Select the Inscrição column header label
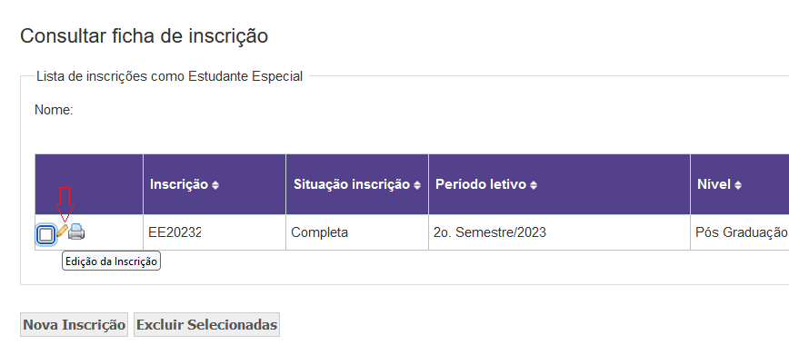Screen dimensions: 789x355 click(179, 184)
